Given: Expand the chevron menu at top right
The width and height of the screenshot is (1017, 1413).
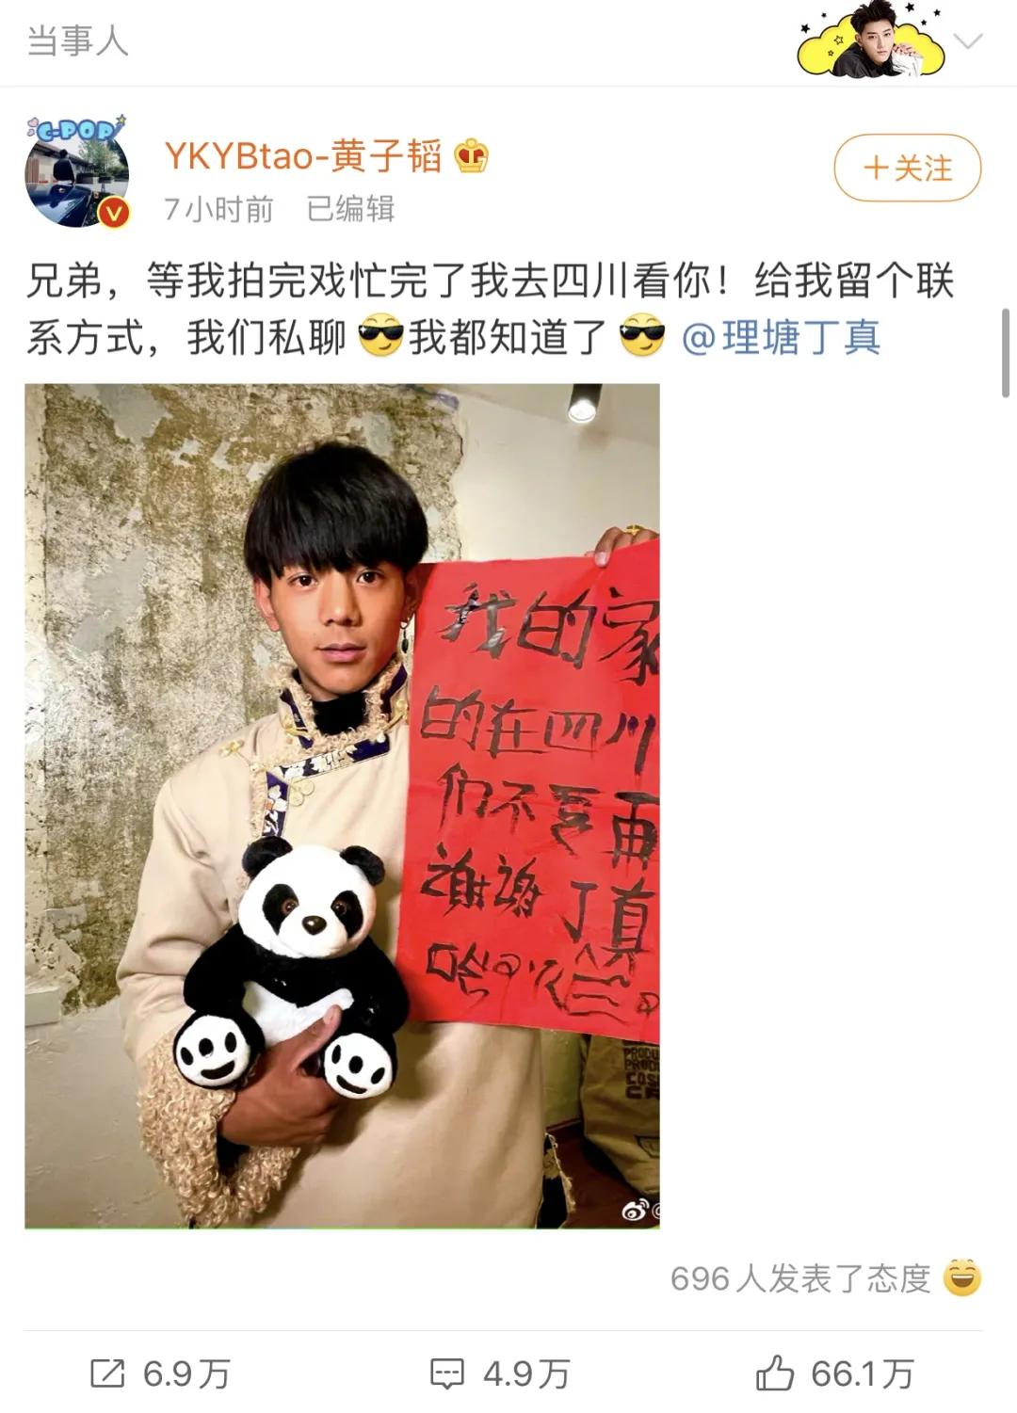Looking at the screenshot, I should [968, 40].
